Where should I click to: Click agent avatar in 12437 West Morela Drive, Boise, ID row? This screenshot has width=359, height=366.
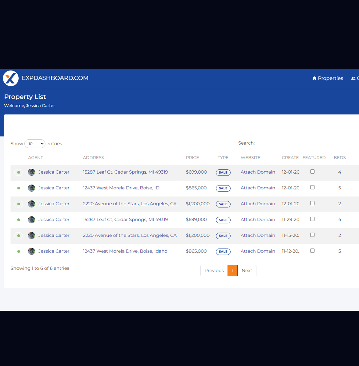[31, 188]
